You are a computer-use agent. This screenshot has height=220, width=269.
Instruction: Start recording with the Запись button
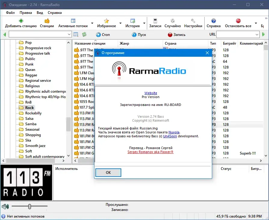coord(177,35)
